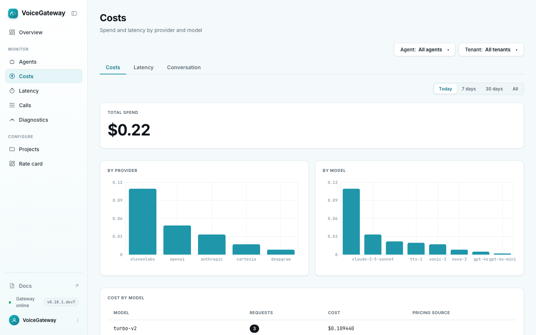Select the Costs tab
This screenshot has width=536, height=335.
coord(113,67)
